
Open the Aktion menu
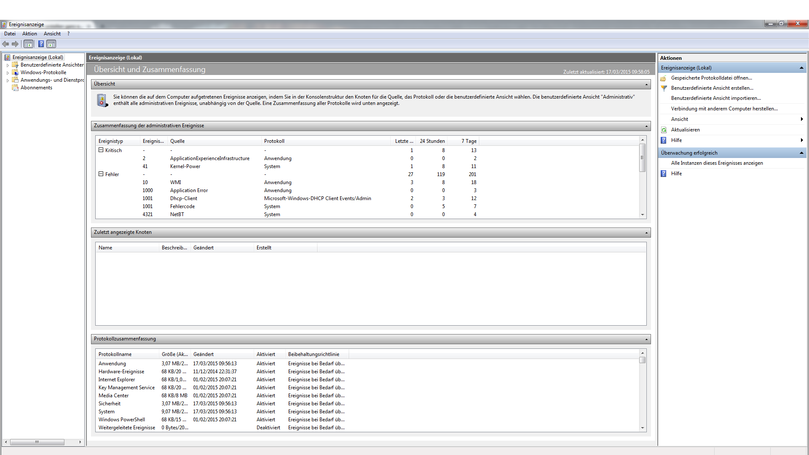pos(29,34)
